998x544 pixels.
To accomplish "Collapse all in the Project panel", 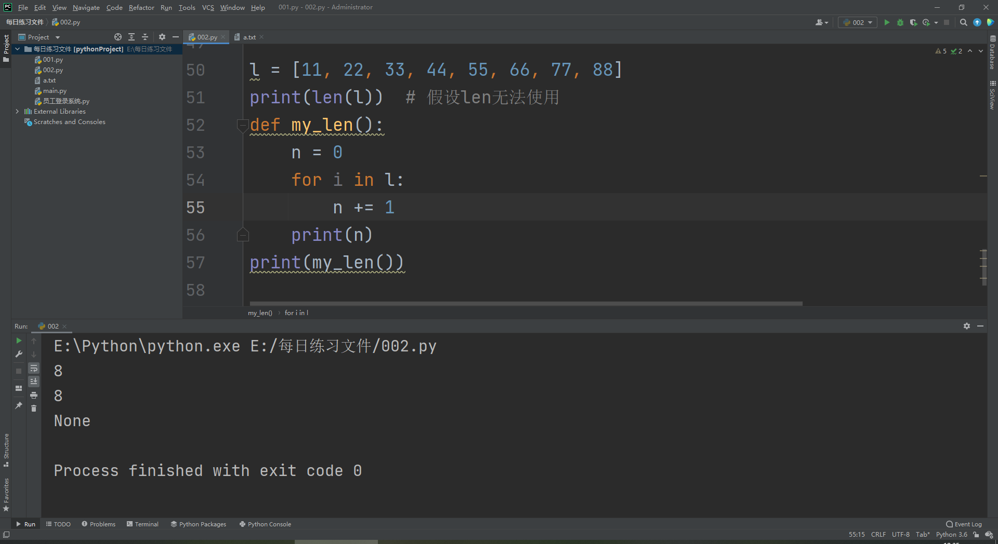I will coord(145,37).
